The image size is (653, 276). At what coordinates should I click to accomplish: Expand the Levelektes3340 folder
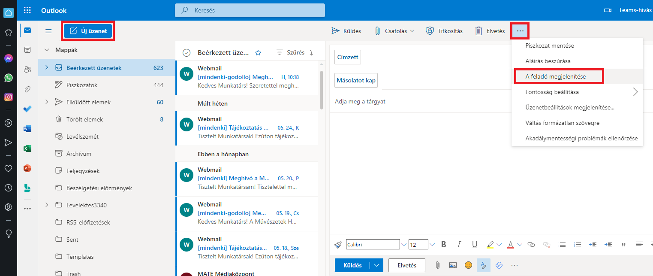(x=47, y=205)
